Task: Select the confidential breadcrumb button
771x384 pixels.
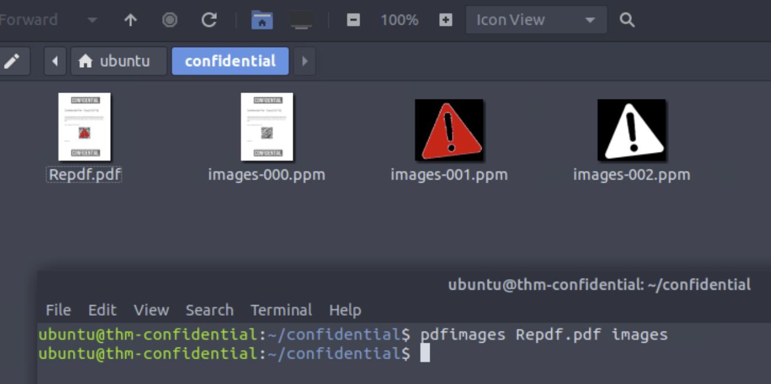Action: pos(230,61)
